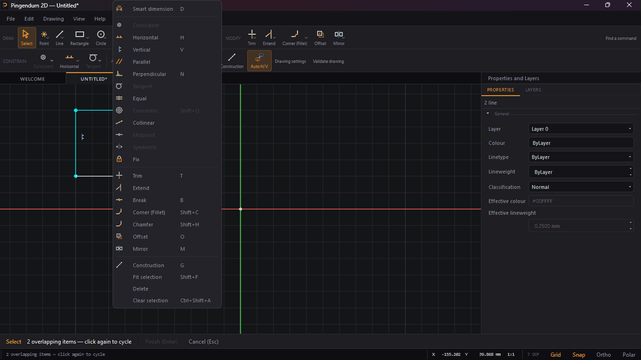Viewport: 641px width, 360px height.
Task: Toggle Ortho mode in the status bar
Action: 603,355
